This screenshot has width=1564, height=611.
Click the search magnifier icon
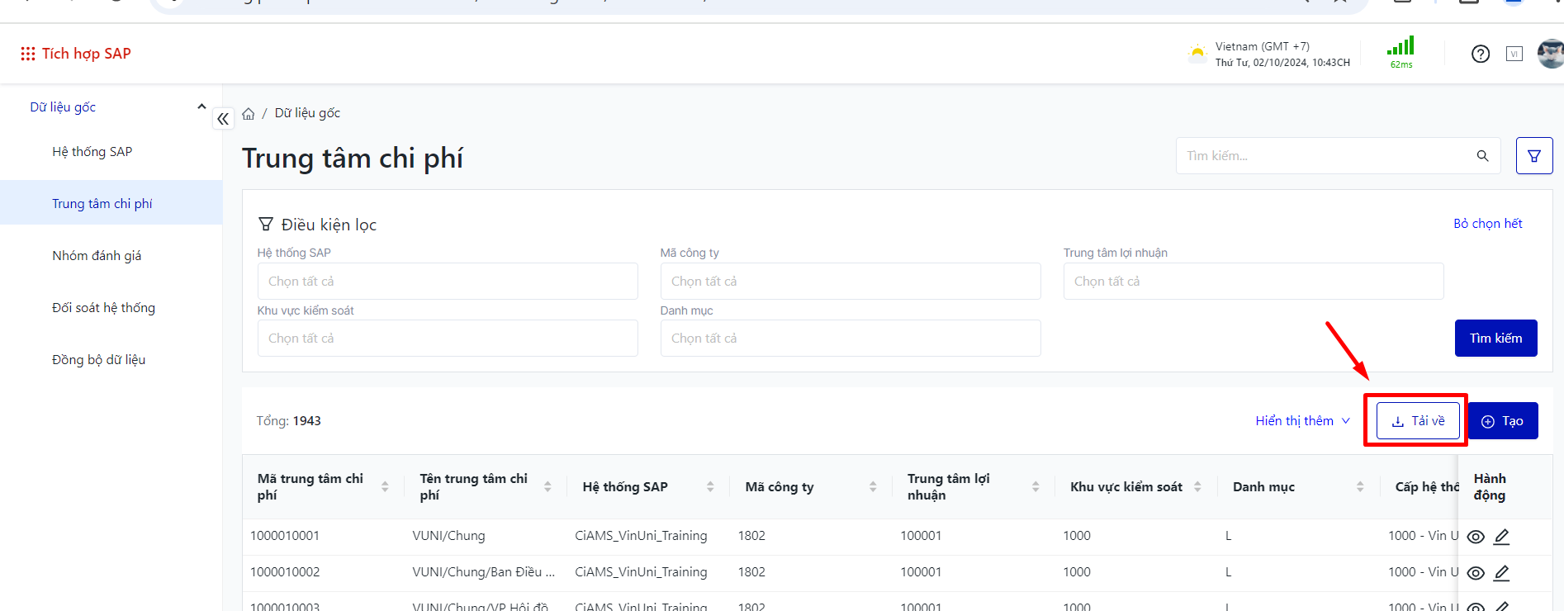click(1482, 156)
